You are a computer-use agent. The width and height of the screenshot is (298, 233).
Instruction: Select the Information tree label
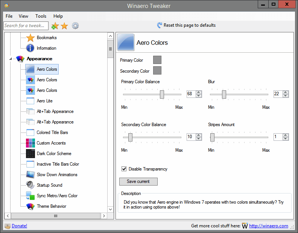[47, 48]
